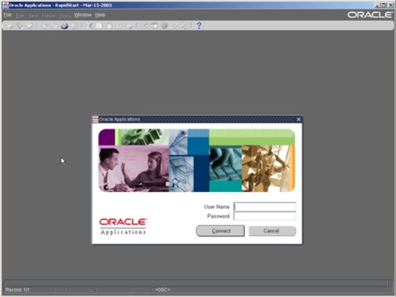This screenshot has width=396, height=297.
Task: Close the Oracle Applications login dialog
Action: [299, 119]
